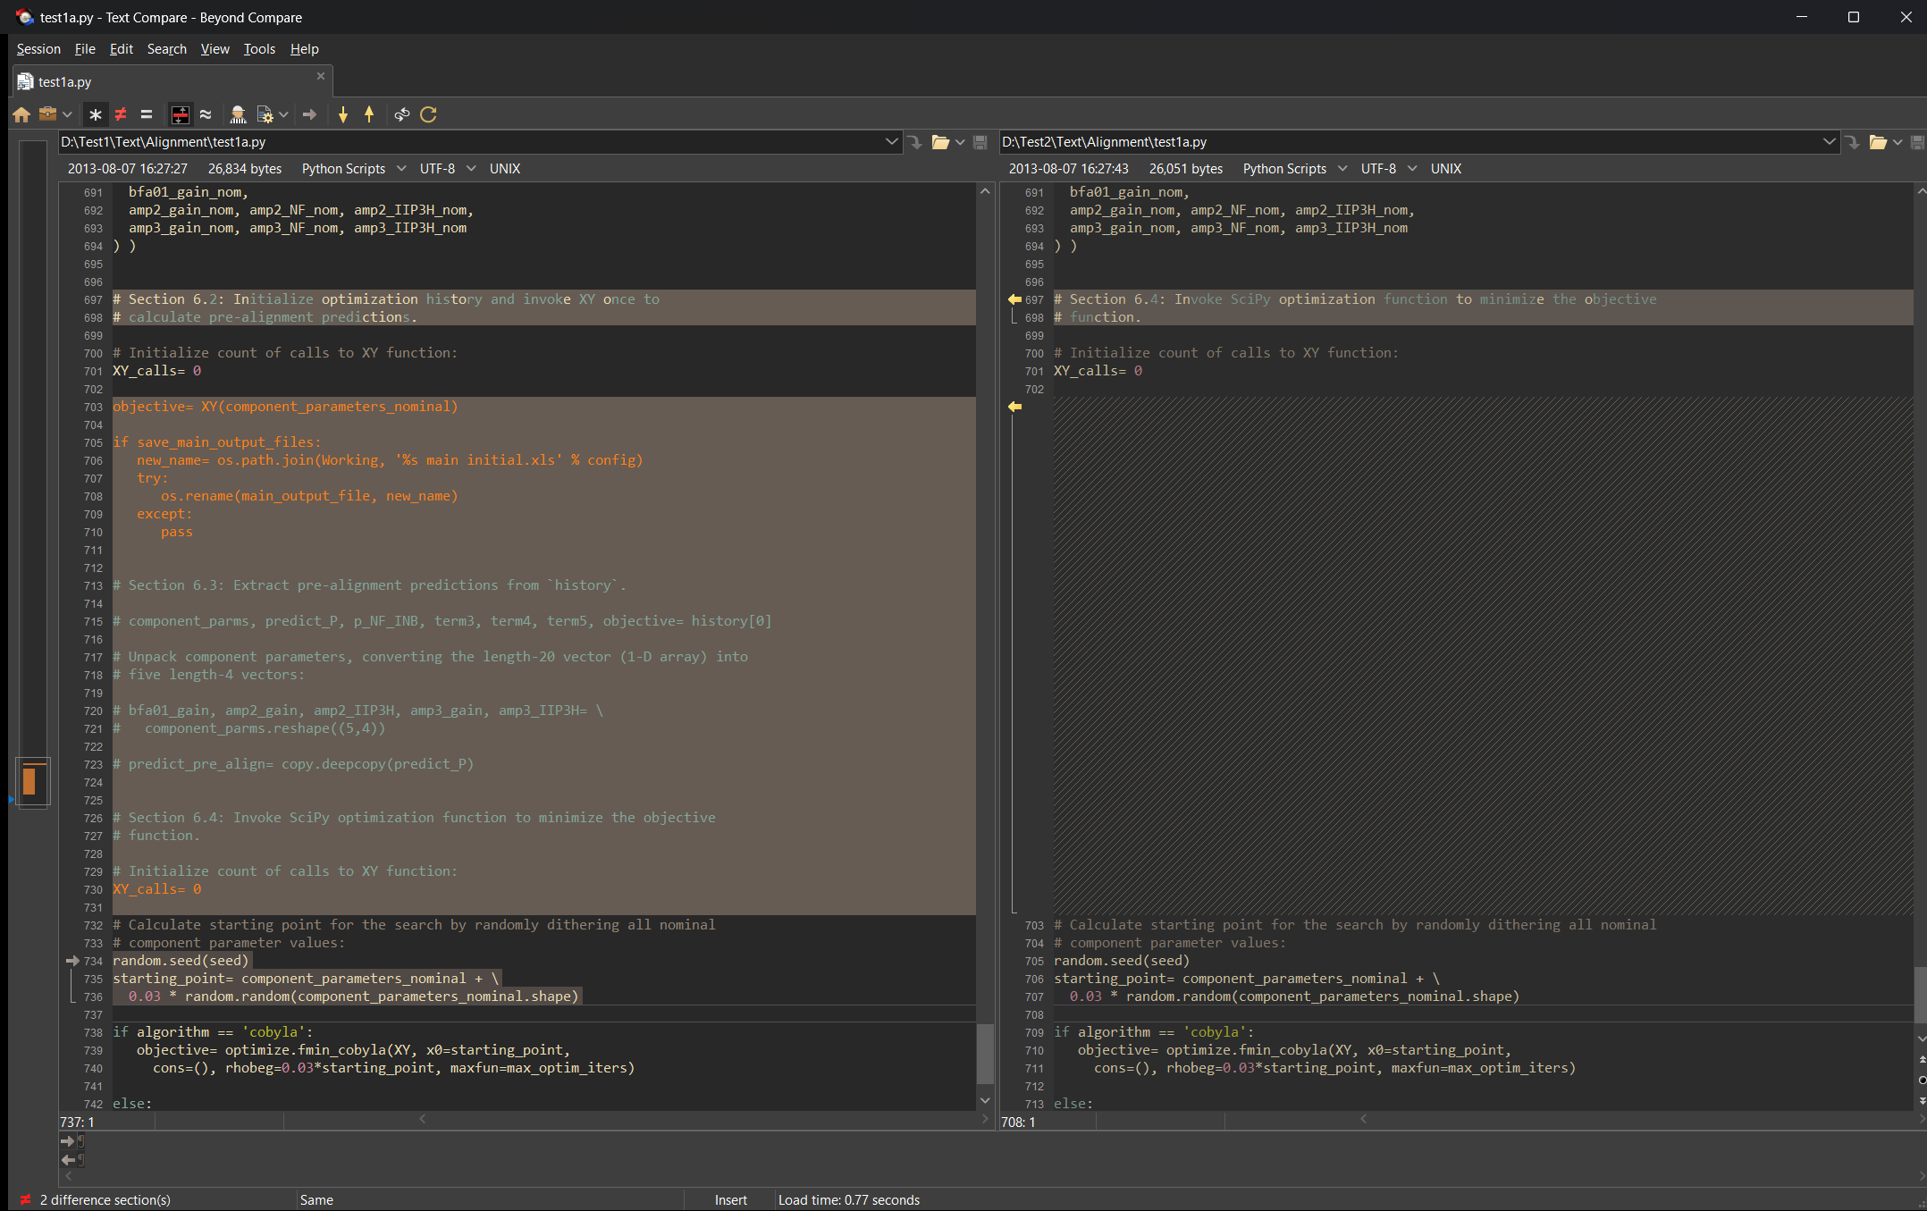This screenshot has width=1927, height=1211.
Task: Click left UNIX line ending label
Action: click(x=505, y=169)
